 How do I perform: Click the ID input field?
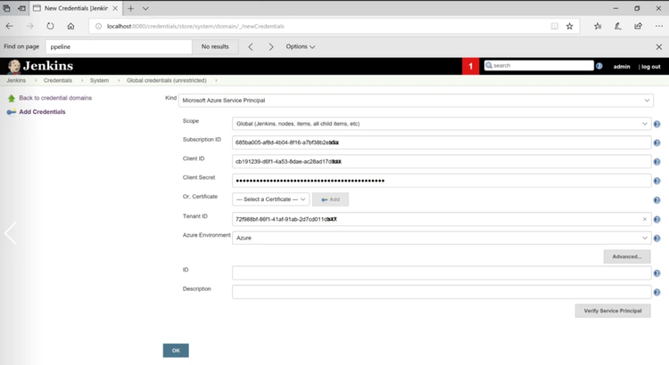pos(442,273)
